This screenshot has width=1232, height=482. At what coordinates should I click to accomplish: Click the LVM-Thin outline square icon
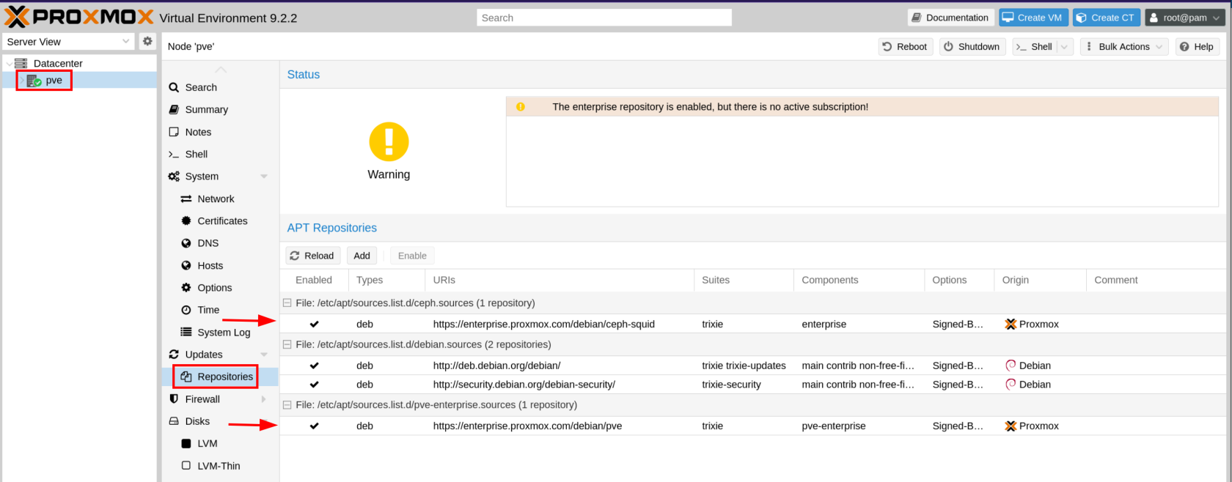tap(186, 465)
